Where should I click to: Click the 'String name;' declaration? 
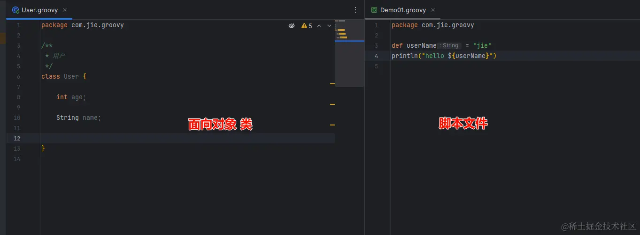pos(79,117)
